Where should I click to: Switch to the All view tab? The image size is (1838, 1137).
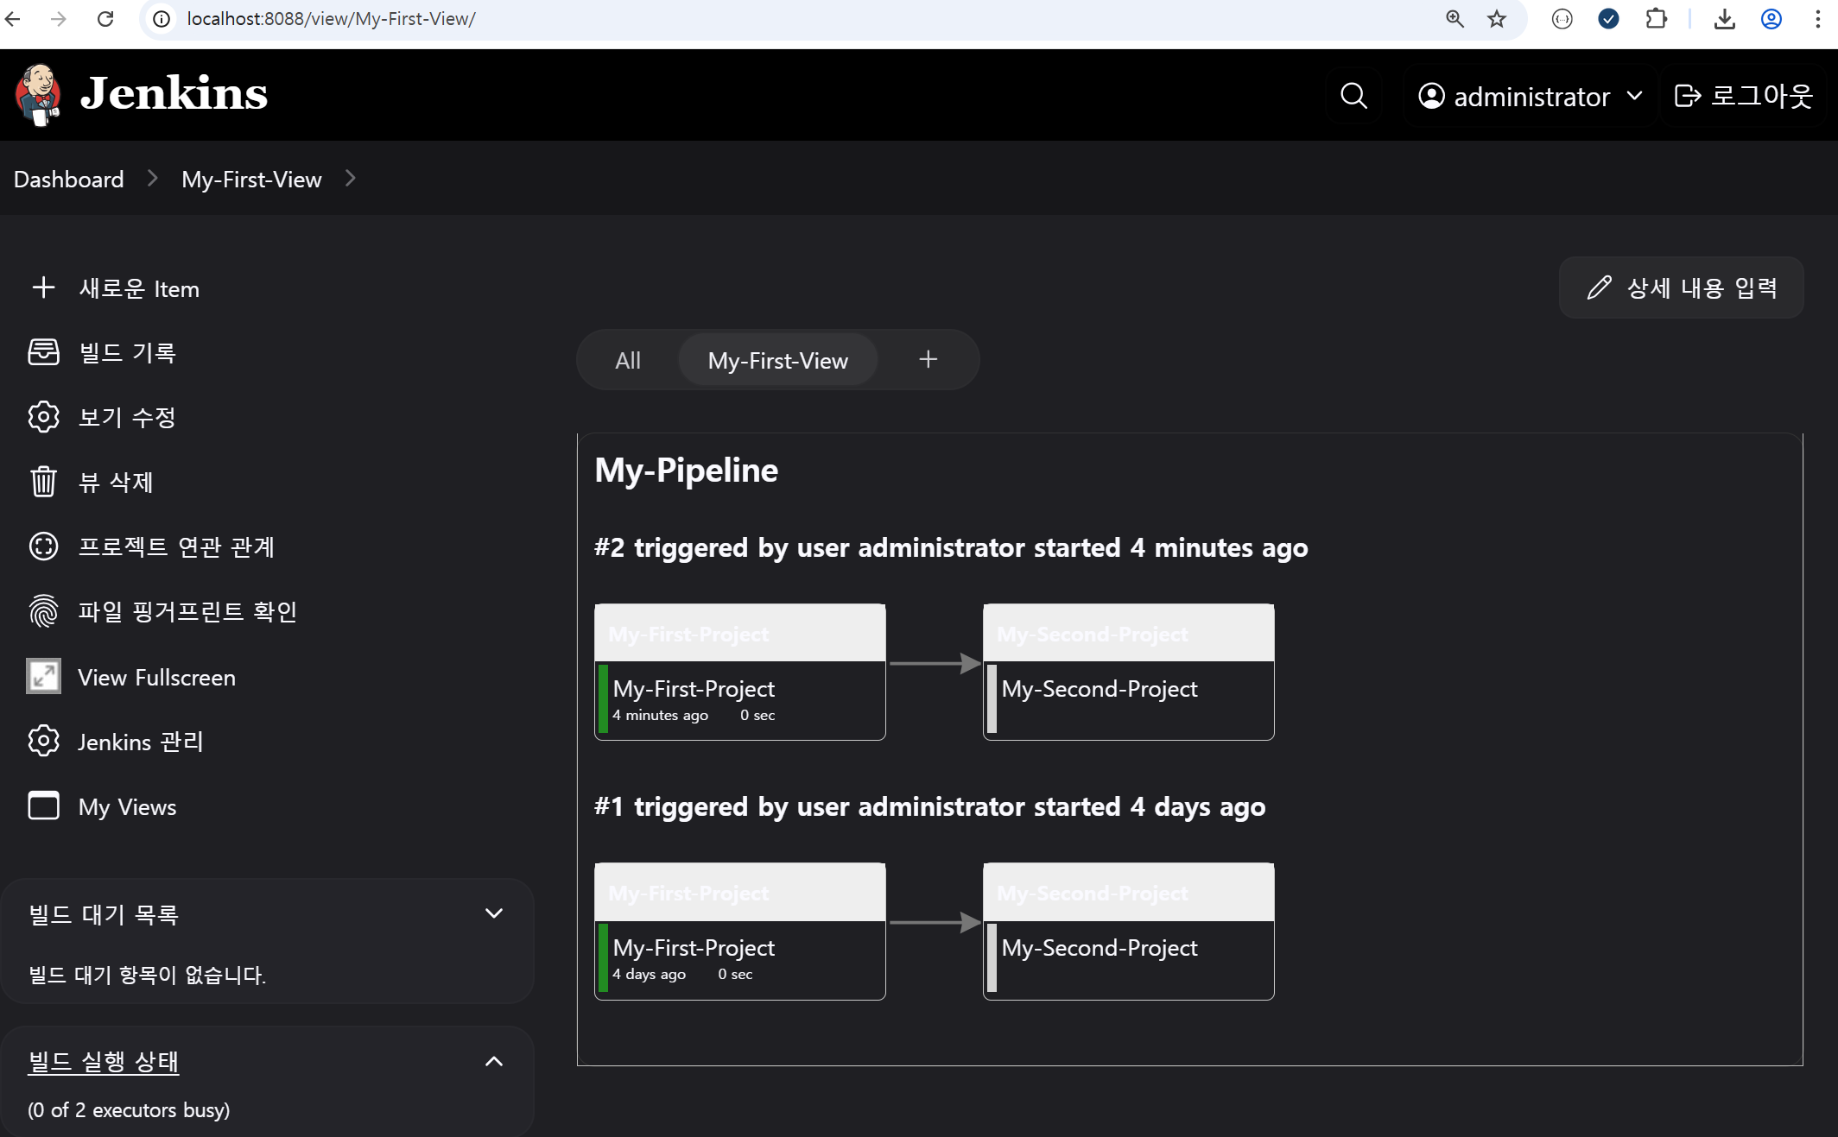tap(628, 360)
